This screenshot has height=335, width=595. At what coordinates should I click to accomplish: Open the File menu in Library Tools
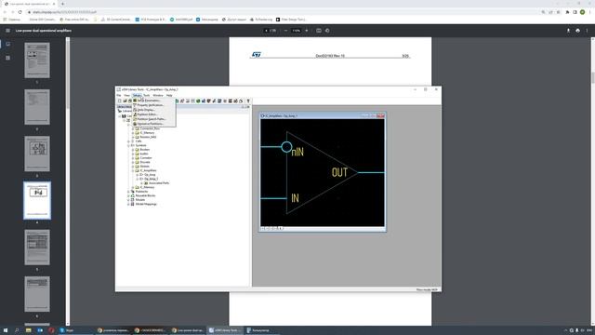tap(119, 95)
